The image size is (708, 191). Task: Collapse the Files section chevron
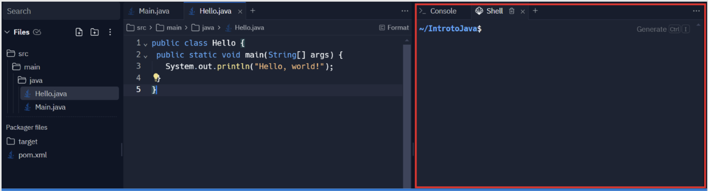(7, 32)
